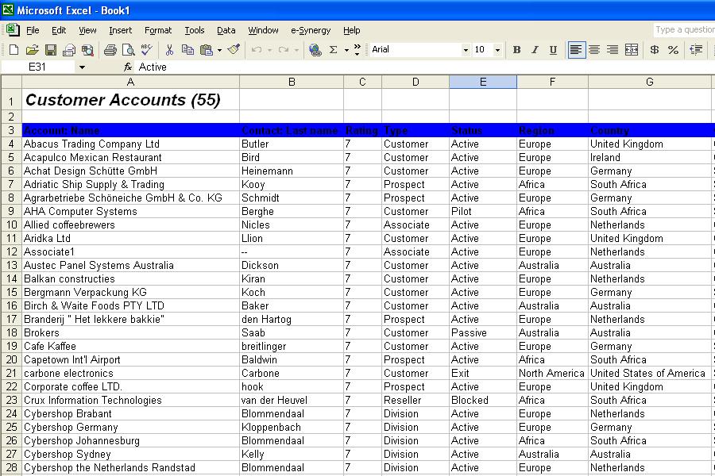Select the Format Painter tool

click(x=234, y=49)
